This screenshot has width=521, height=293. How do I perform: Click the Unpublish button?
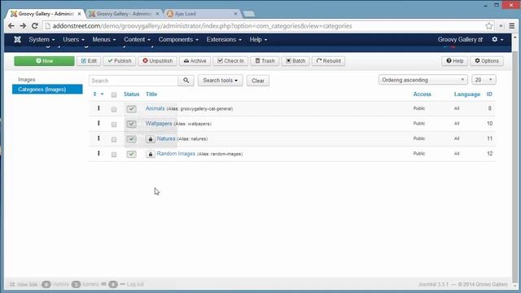pyautogui.click(x=157, y=61)
